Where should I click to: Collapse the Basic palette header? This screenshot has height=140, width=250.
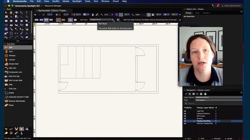pyautogui.click(x=5, y=9)
